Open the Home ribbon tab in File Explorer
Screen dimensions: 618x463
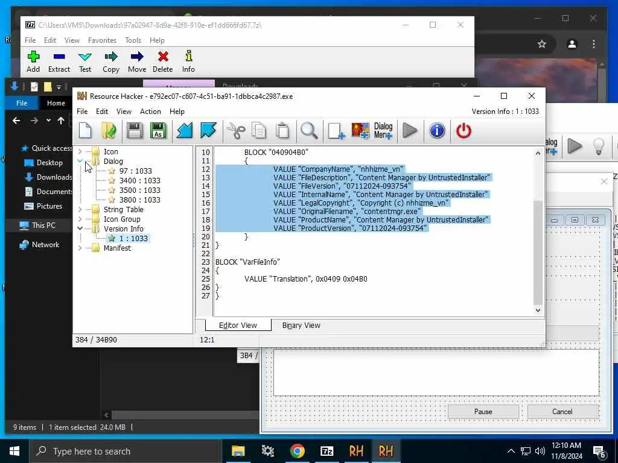click(56, 102)
